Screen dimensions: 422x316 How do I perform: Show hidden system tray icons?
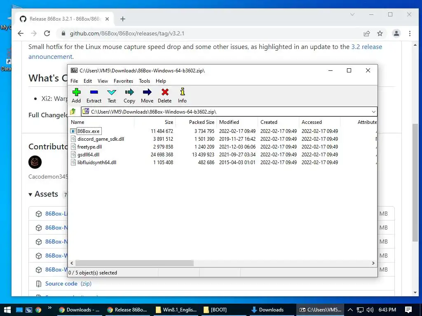click(x=350, y=310)
